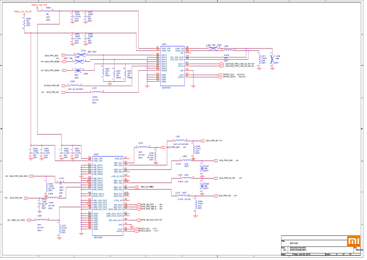The height and width of the screenshot is (260, 367).
Task: Select the L310 inductor designator
Action: pyautogui.click(x=180, y=175)
